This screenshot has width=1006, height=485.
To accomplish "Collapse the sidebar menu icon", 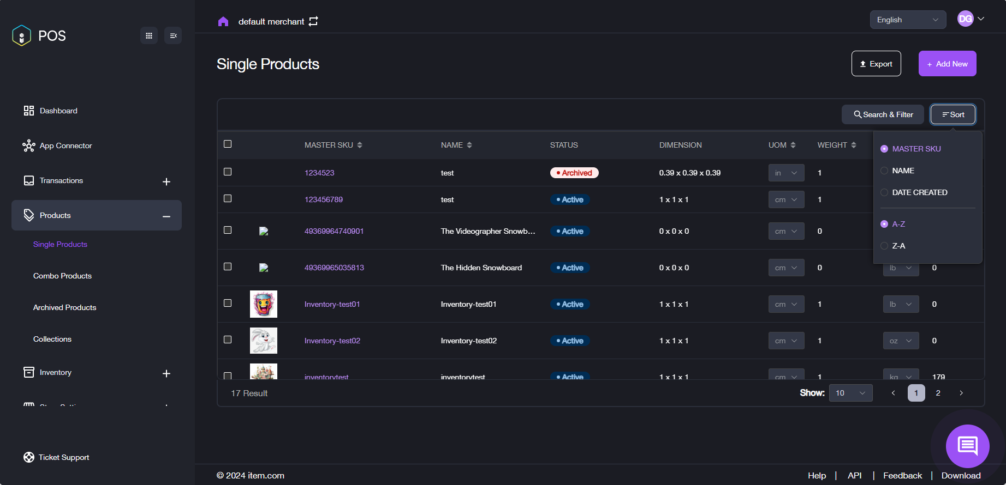I will pos(173,35).
